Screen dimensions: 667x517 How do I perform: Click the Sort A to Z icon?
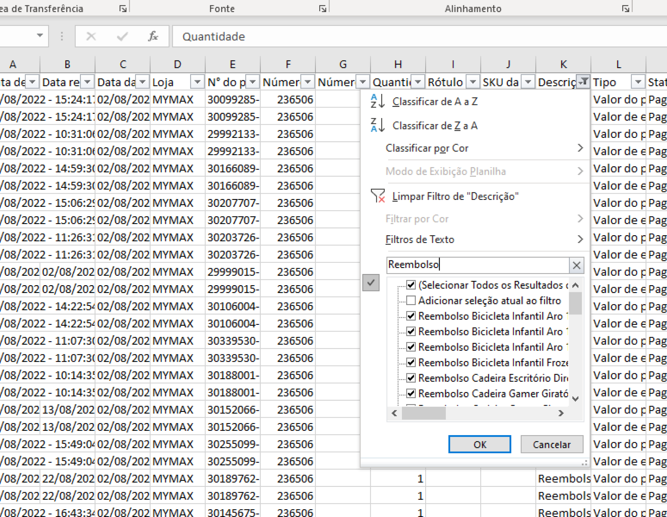[x=377, y=101]
